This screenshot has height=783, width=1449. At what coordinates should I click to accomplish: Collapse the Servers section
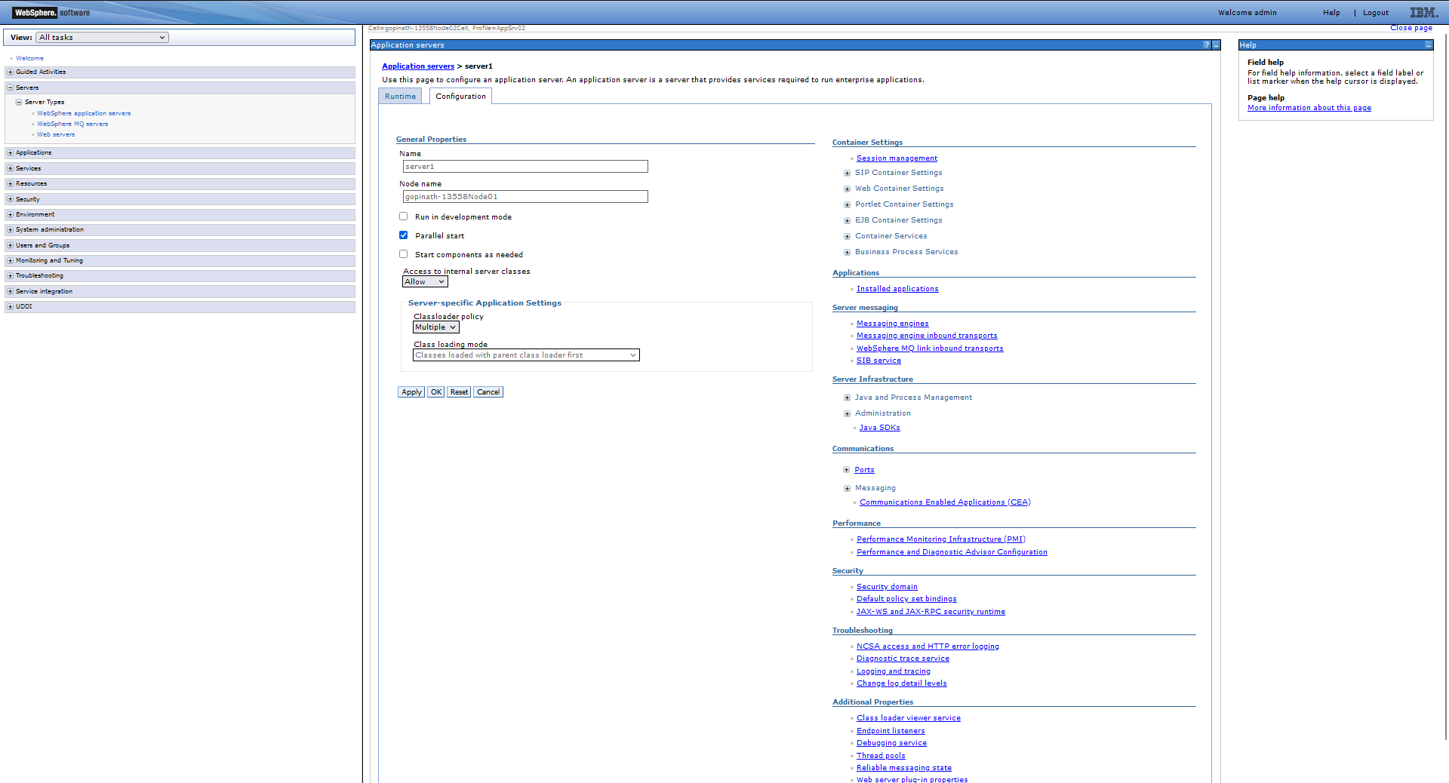(x=10, y=88)
